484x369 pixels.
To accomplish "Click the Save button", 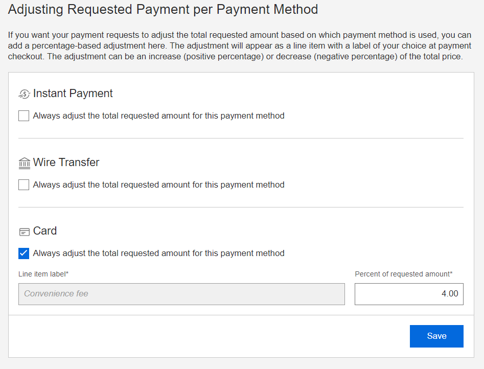I will click(436, 336).
